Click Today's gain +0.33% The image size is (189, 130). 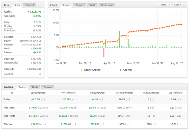pos(36,99)
